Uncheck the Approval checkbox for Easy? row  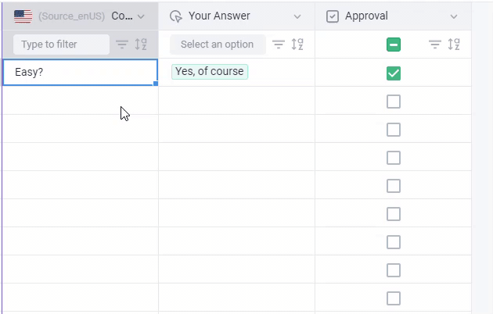point(394,73)
